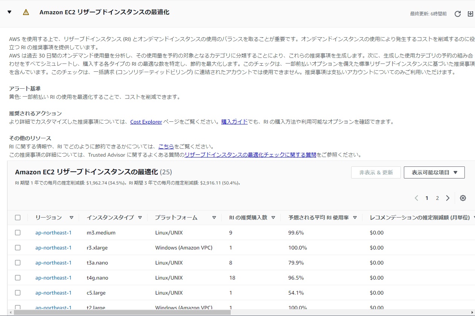Open ap-northeast-1 link in t4g.nano row
This screenshot has height=316, width=475.
pyautogui.click(x=53, y=278)
